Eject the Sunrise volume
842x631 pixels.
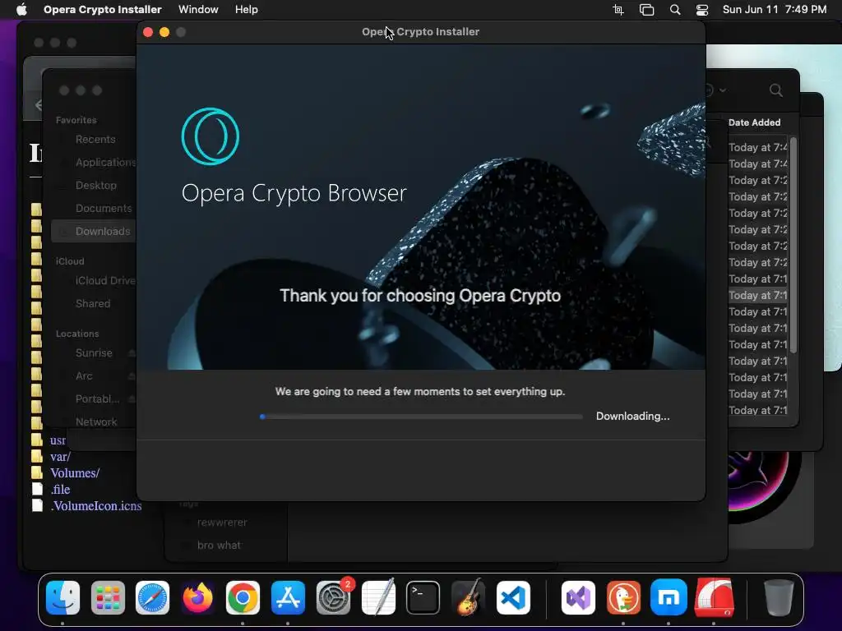point(132,353)
